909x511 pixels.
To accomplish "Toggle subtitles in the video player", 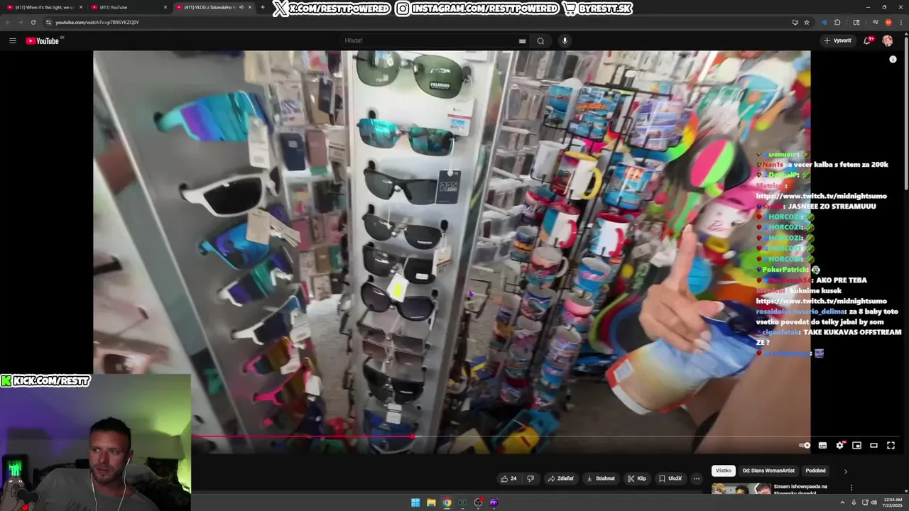I will point(822,445).
